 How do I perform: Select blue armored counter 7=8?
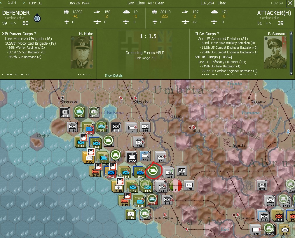(x=145, y=156)
